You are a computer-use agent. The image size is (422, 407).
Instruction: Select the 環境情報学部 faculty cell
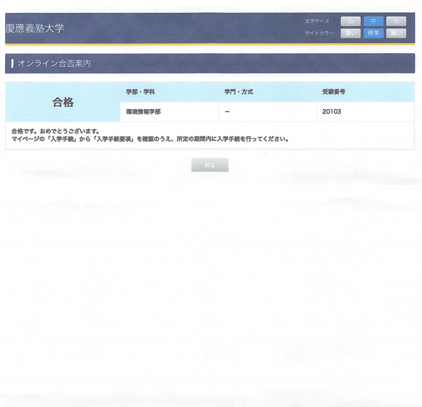[143, 112]
